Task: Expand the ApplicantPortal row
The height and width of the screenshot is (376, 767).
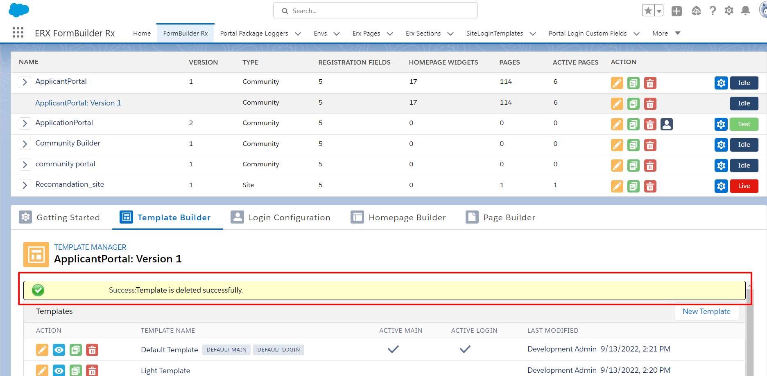Action: (25, 82)
